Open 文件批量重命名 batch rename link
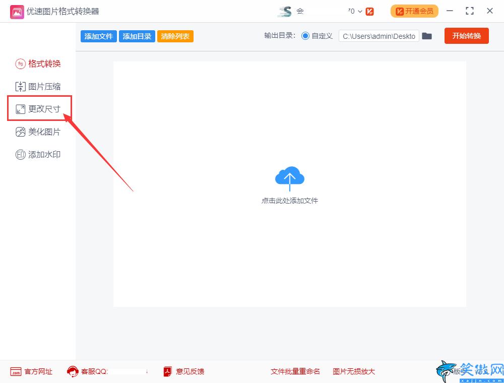 (x=295, y=371)
